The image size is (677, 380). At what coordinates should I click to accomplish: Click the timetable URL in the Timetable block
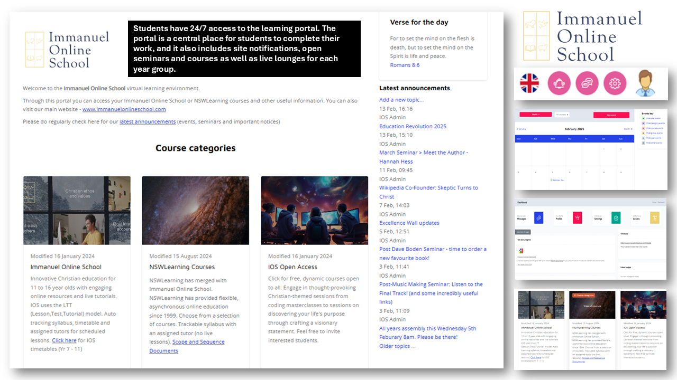click(x=636, y=243)
